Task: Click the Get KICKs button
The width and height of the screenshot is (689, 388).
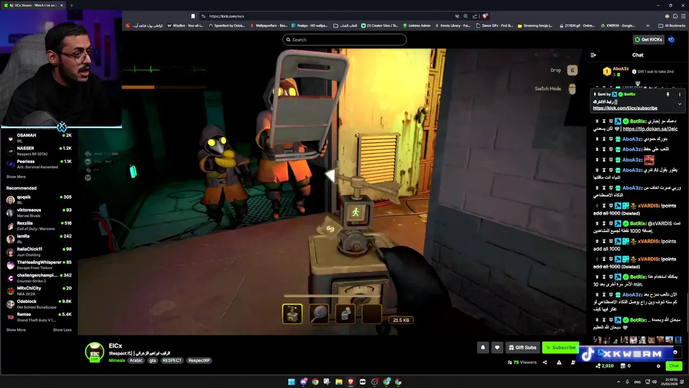Action: [x=648, y=39]
